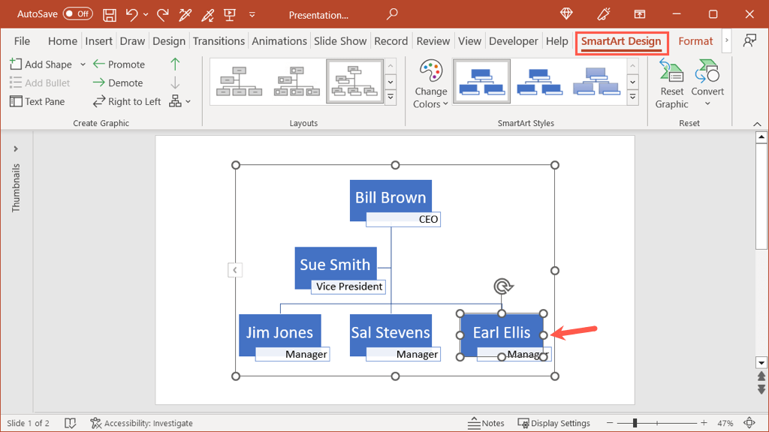Click Accessibility Investigate status icon

[x=96, y=423]
